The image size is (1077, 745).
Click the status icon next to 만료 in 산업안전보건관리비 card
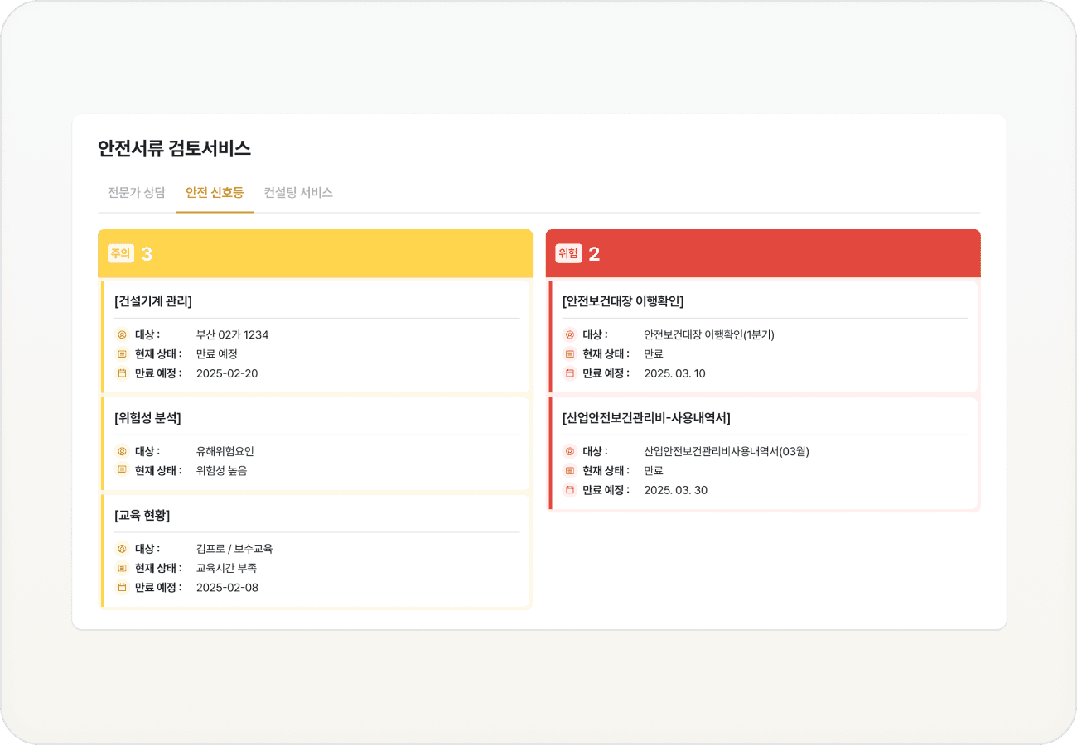pyautogui.click(x=567, y=470)
